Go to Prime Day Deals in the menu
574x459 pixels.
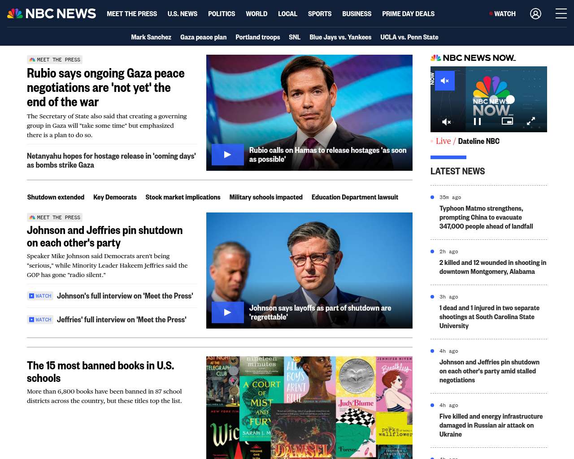tap(408, 14)
